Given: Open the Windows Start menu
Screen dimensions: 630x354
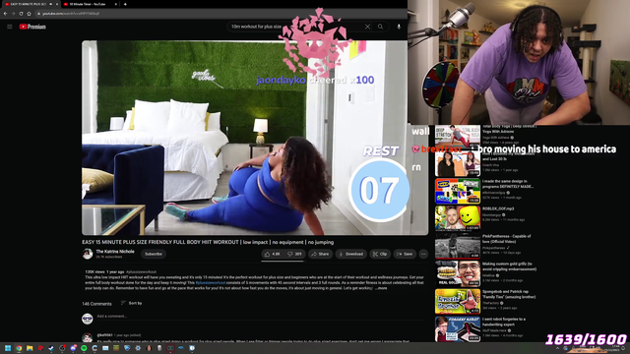Looking at the screenshot, I should [x=8, y=348].
